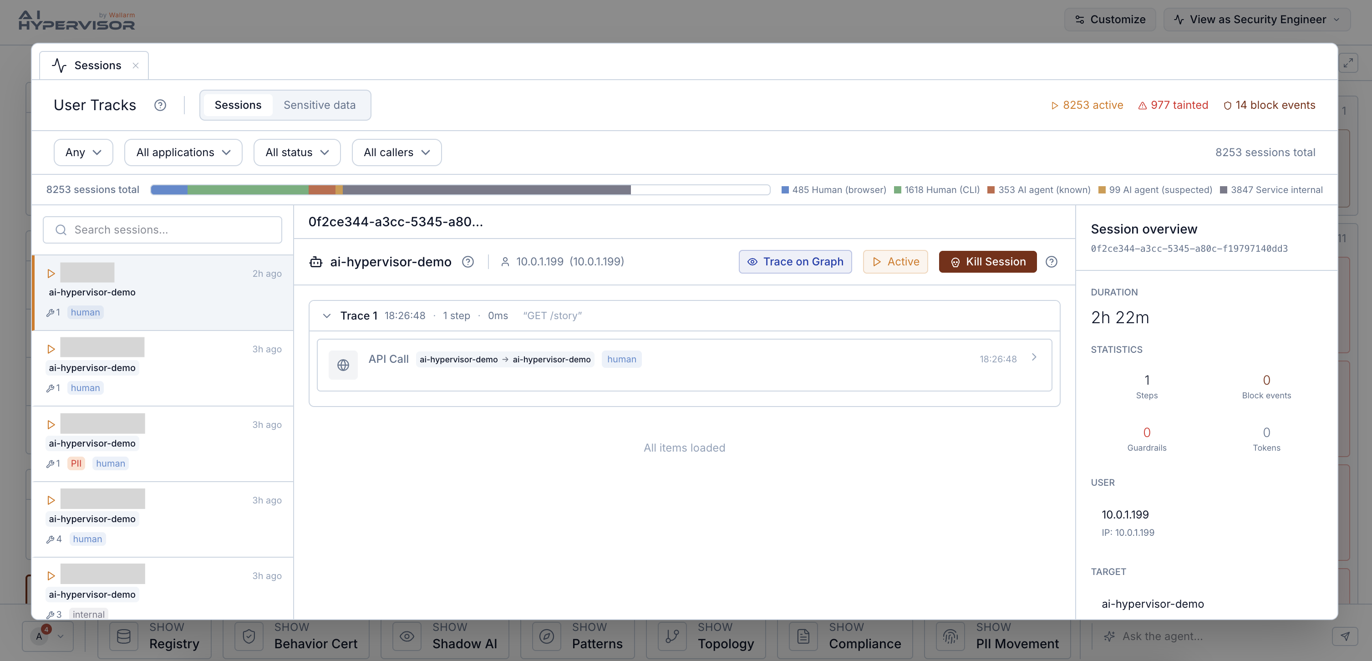The width and height of the screenshot is (1372, 661).
Task: Click play icon of 2h ago session
Action: point(51,273)
